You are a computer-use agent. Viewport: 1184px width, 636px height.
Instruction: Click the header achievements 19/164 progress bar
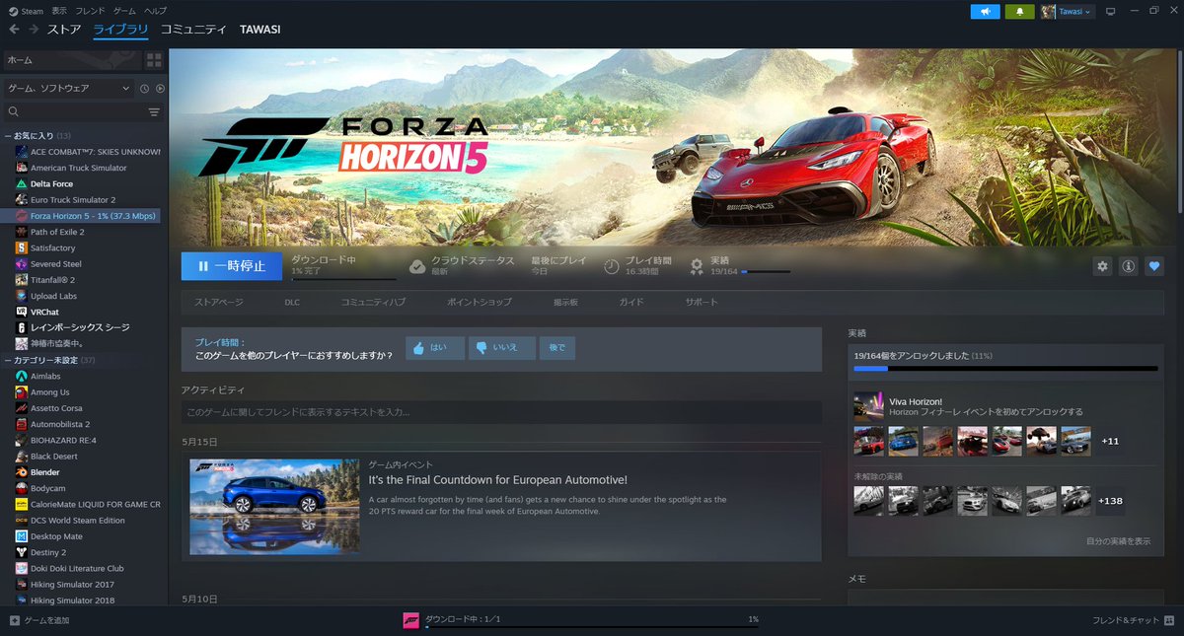tap(766, 271)
